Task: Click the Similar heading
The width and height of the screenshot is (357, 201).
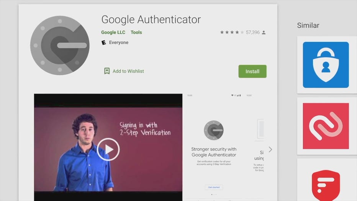Action: click(308, 25)
